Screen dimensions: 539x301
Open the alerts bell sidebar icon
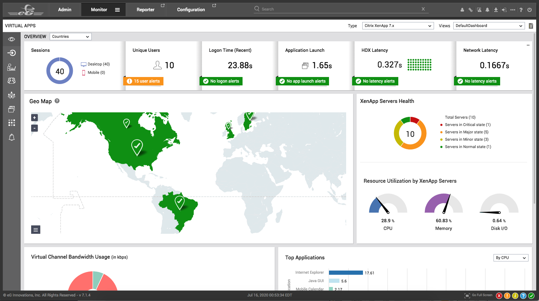(12, 137)
